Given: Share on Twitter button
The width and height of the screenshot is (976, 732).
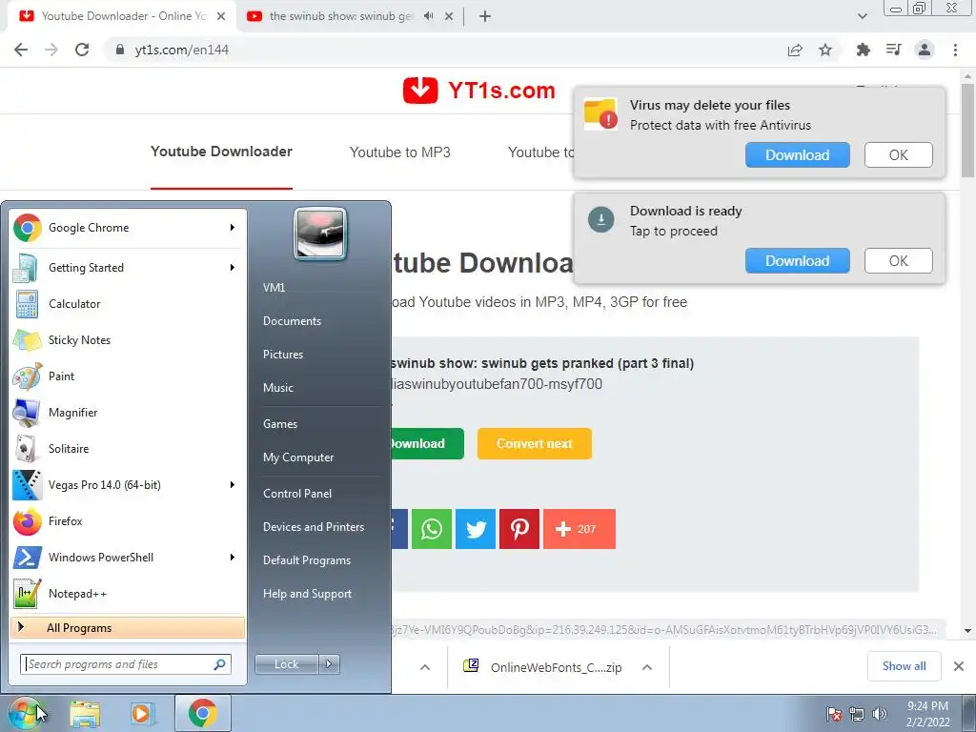Looking at the screenshot, I should tap(476, 529).
